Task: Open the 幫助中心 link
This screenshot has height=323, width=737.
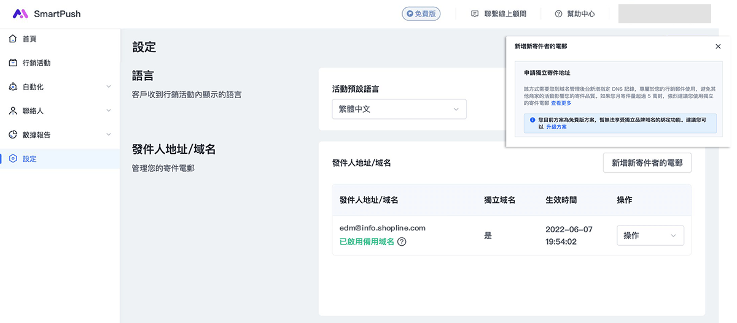Action: click(582, 13)
